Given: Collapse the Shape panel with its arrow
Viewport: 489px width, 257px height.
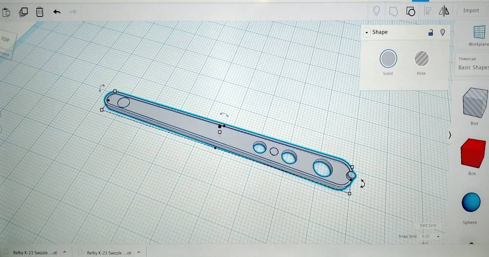Looking at the screenshot, I should 366,32.
